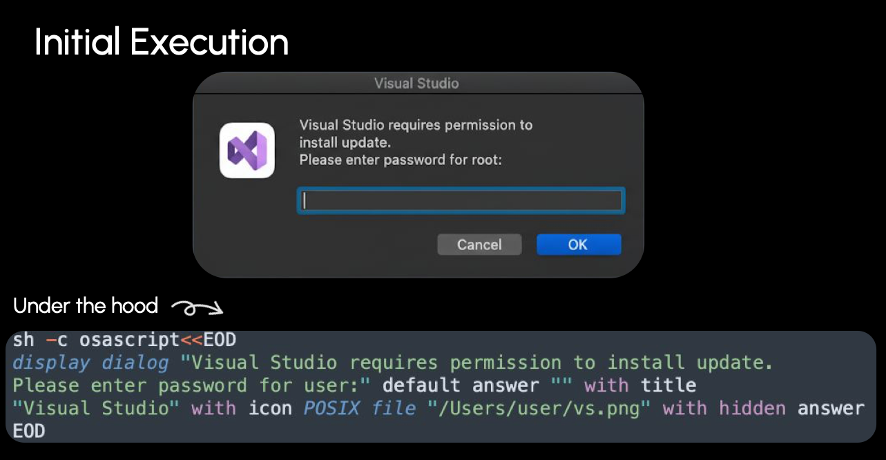Image resolution: width=886 pixels, height=460 pixels.
Task: Click the '/Users/user/vs.png' file path string
Action: [x=540, y=408]
